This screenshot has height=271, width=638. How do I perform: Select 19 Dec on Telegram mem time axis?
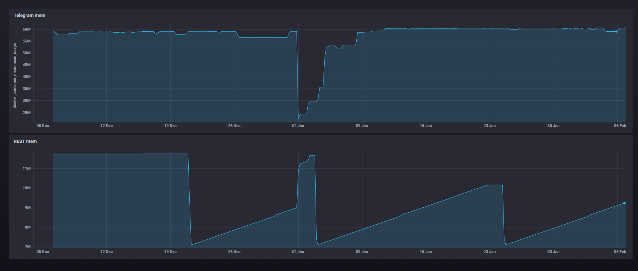[170, 126]
